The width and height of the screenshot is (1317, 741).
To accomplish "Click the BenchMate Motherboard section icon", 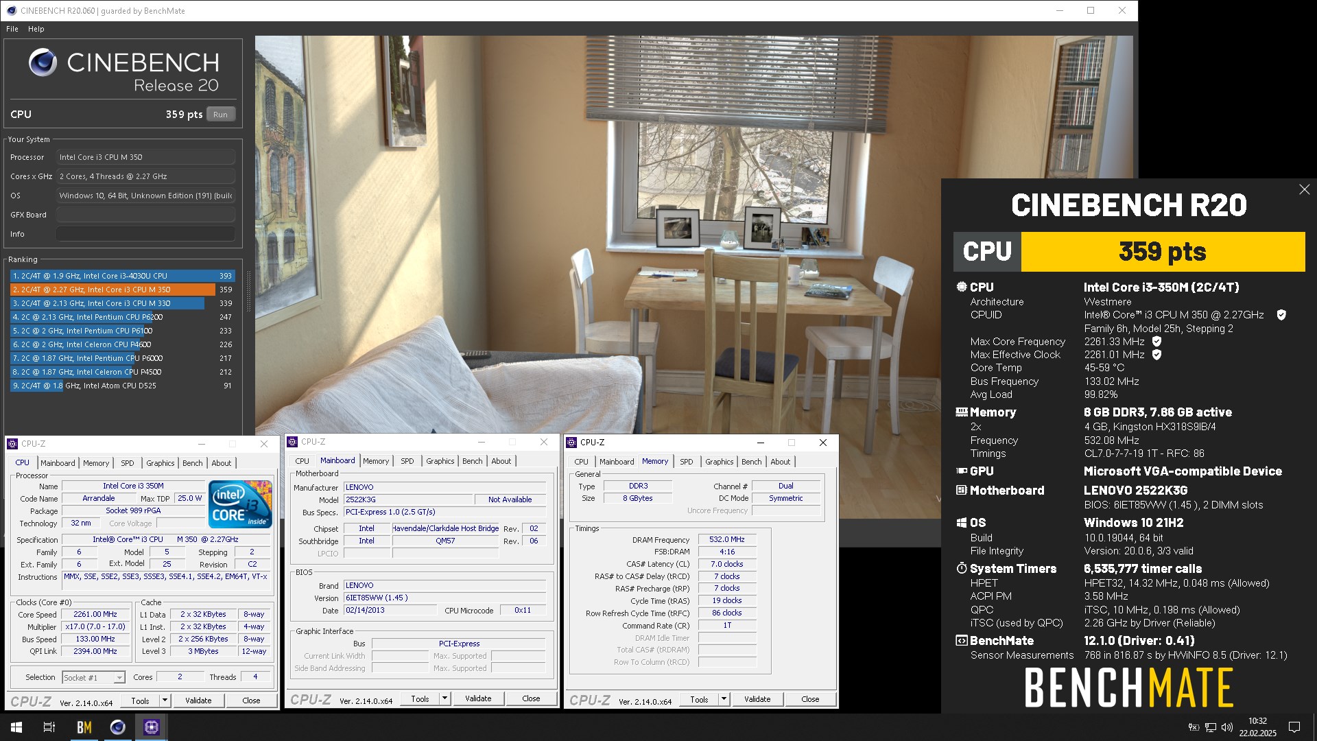I will click(962, 491).
